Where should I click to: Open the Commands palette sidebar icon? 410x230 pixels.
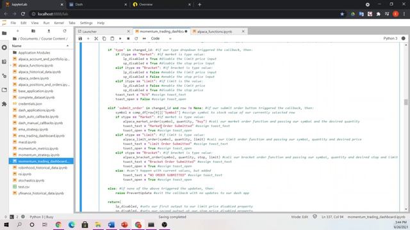[x=4, y=62]
